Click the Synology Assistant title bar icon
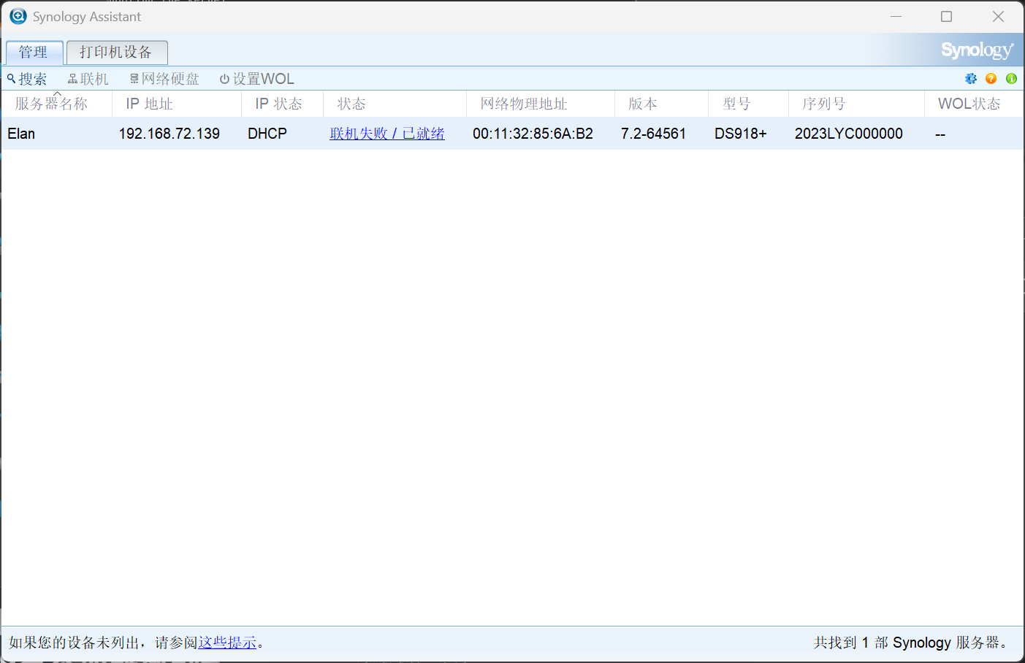This screenshot has width=1025, height=663. [18, 16]
